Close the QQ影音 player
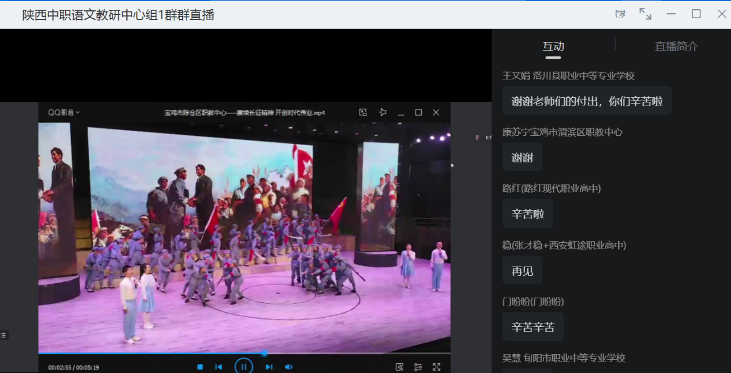Viewport: 731px width, 373px height. tap(436, 112)
